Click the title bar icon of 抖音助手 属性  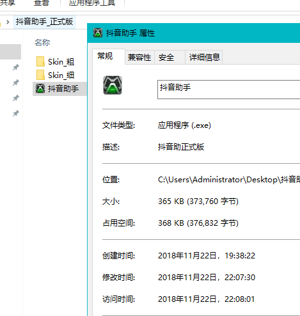(x=98, y=33)
